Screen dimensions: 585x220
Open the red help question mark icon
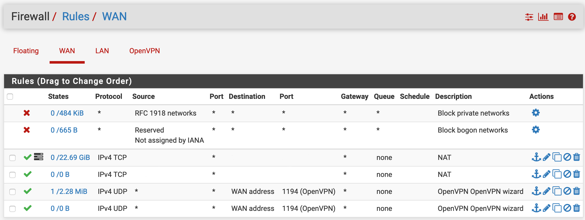(572, 17)
